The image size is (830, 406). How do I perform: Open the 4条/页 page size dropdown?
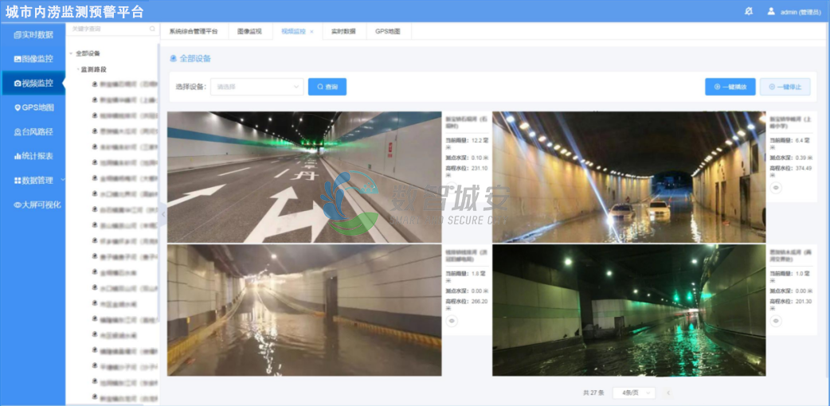pyautogui.click(x=634, y=392)
